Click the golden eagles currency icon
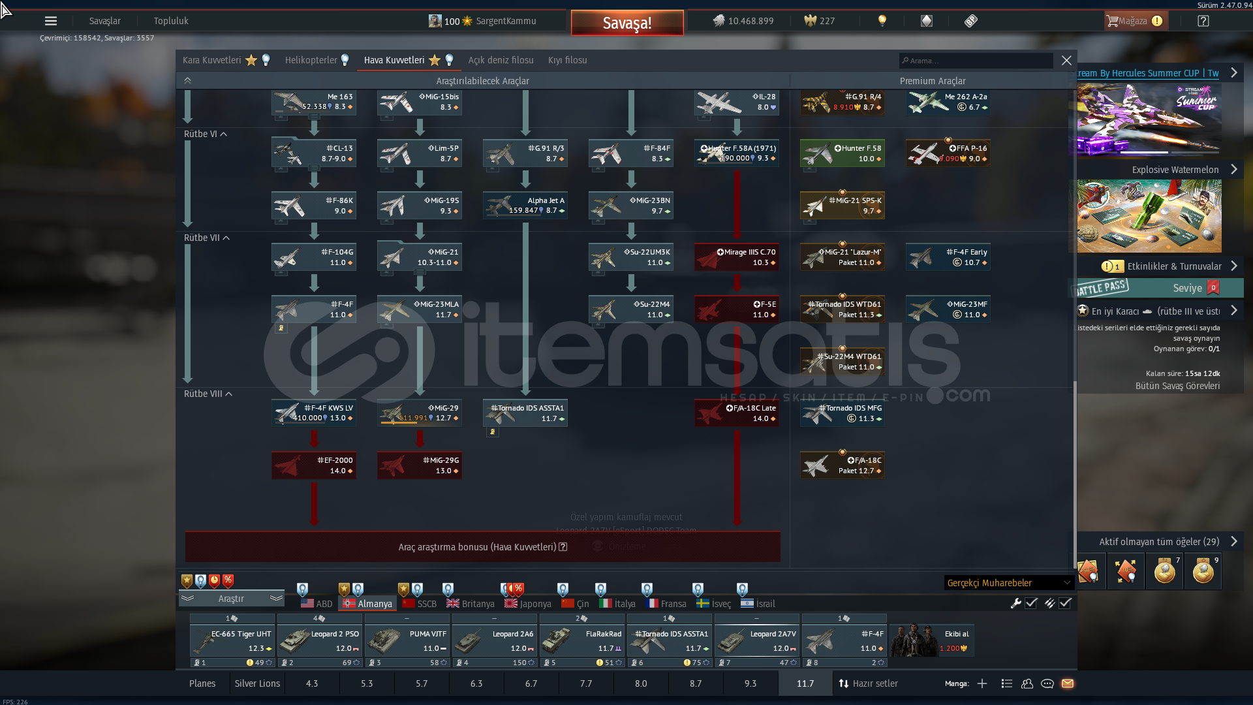The width and height of the screenshot is (1253, 705). pyautogui.click(x=811, y=21)
